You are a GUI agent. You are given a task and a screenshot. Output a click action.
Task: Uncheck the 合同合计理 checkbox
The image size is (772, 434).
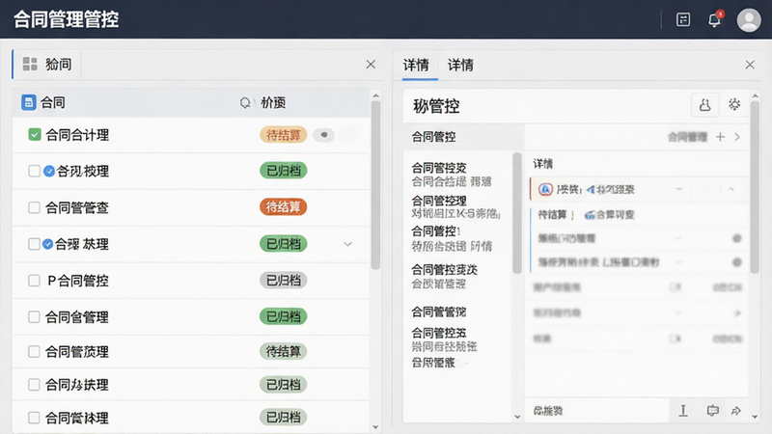(35, 134)
